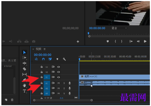Select the Ripple Edit tool

[24, 63]
